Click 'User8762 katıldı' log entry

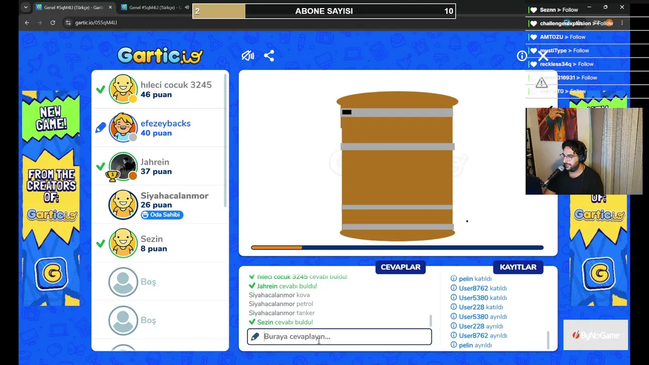tap(479, 288)
